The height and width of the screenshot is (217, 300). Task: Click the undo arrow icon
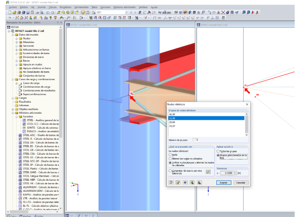[48, 12]
